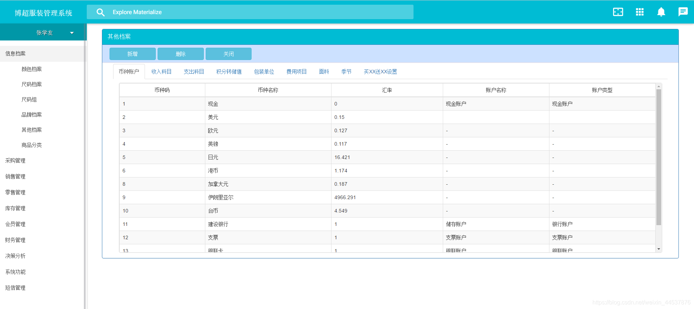Select the 现金 currency row

(387, 104)
